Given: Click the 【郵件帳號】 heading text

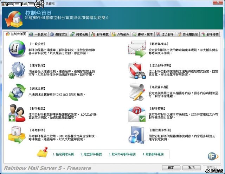Looking at the screenshot, I should pos(37,109).
